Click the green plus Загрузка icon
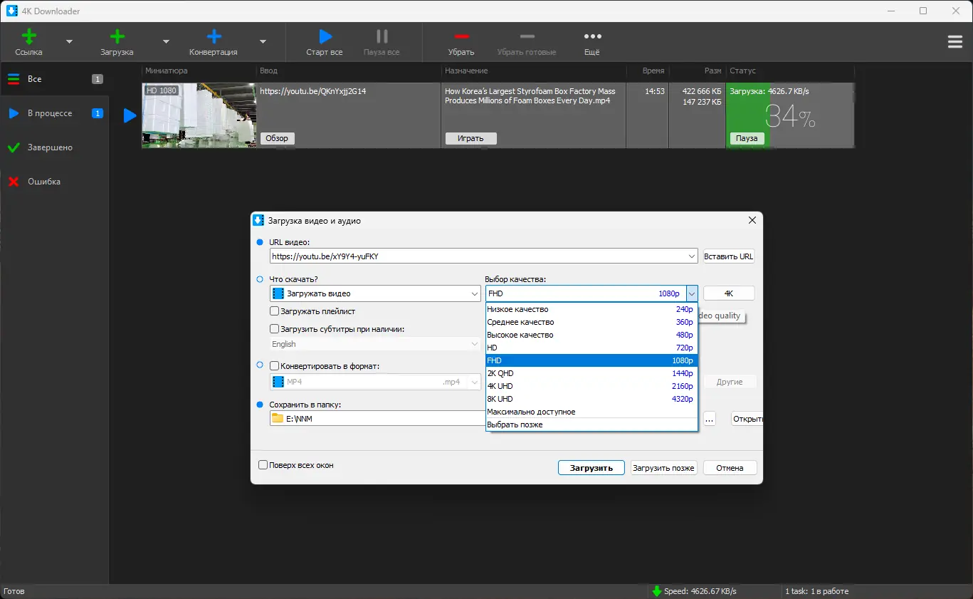This screenshot has height=599, width=973. (x=117, y=37)
